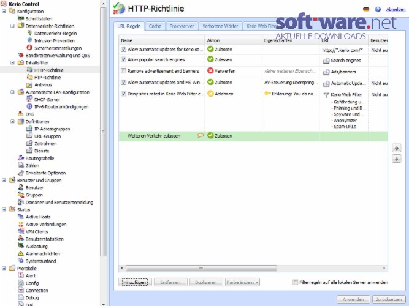Collapse Benutzer und Gruppen node
This screenshot has height=306, width=409.
tap(4, 180)
